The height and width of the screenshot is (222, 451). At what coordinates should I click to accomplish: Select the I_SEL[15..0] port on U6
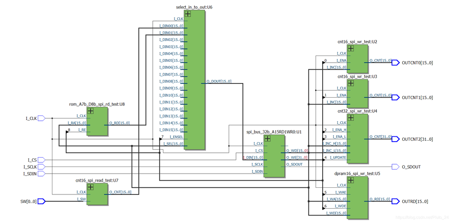point(173,144)
